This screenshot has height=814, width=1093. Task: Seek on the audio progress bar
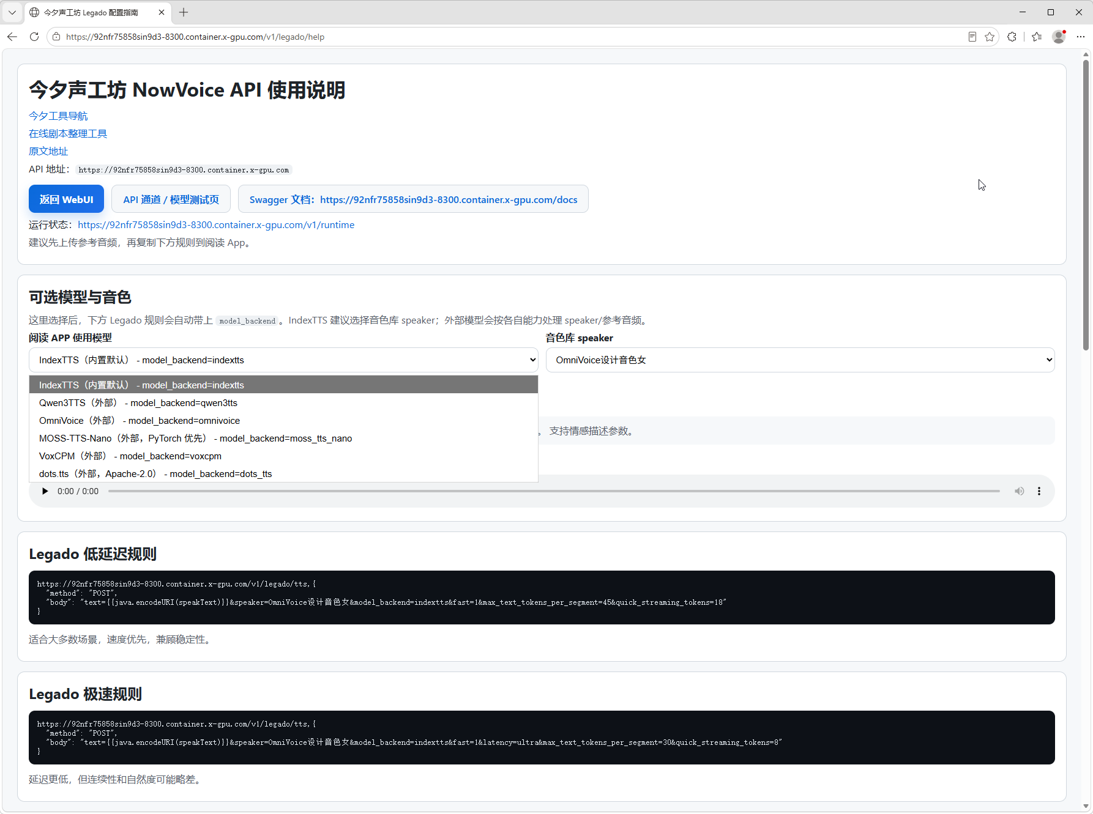pos(554,491)
